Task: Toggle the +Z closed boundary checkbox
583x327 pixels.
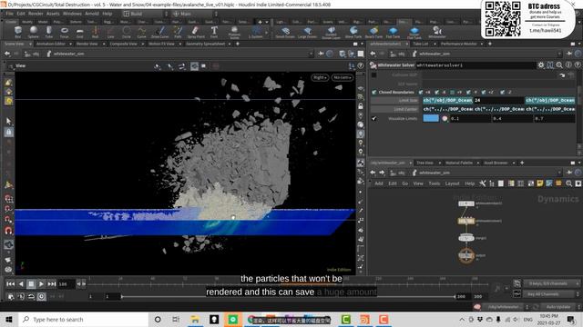Action: click(484, 92)
